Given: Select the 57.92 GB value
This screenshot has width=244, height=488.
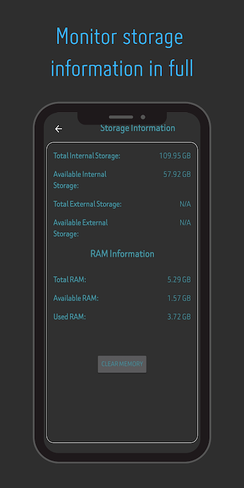Looking at the screenshot, I should coord(177,174).
